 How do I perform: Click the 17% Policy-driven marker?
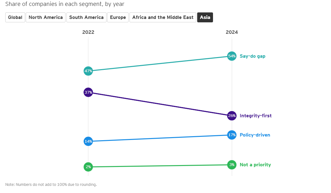(232, 135)
